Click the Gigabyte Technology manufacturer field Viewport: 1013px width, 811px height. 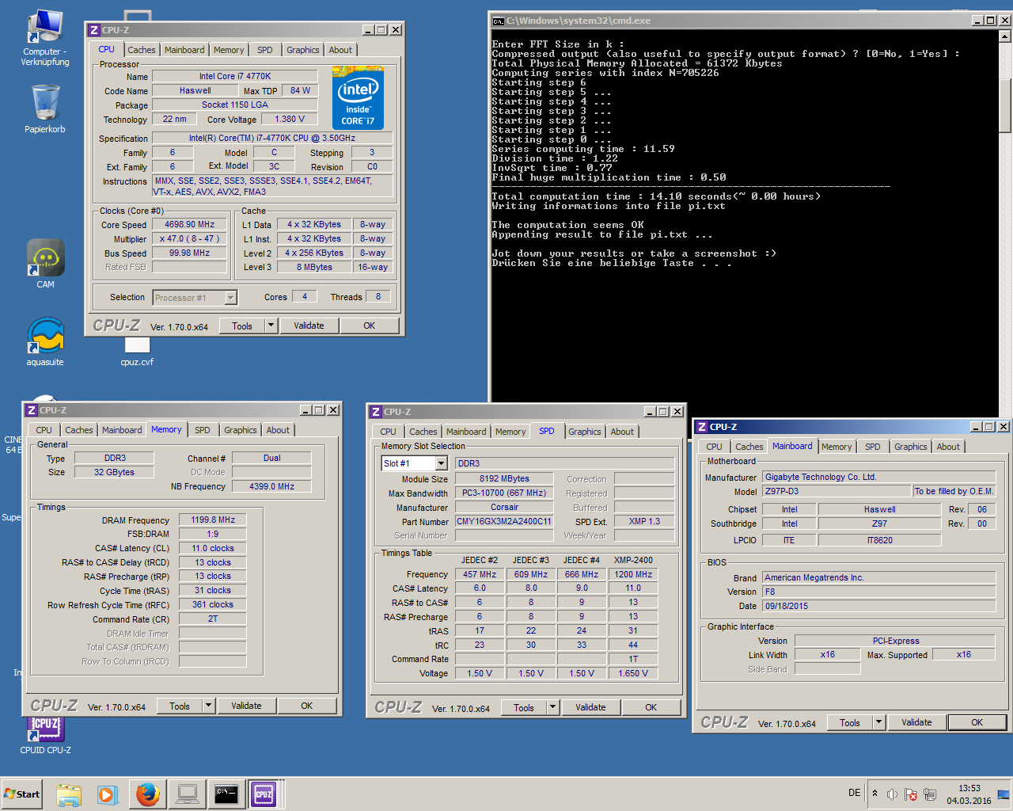coord(878,477)
